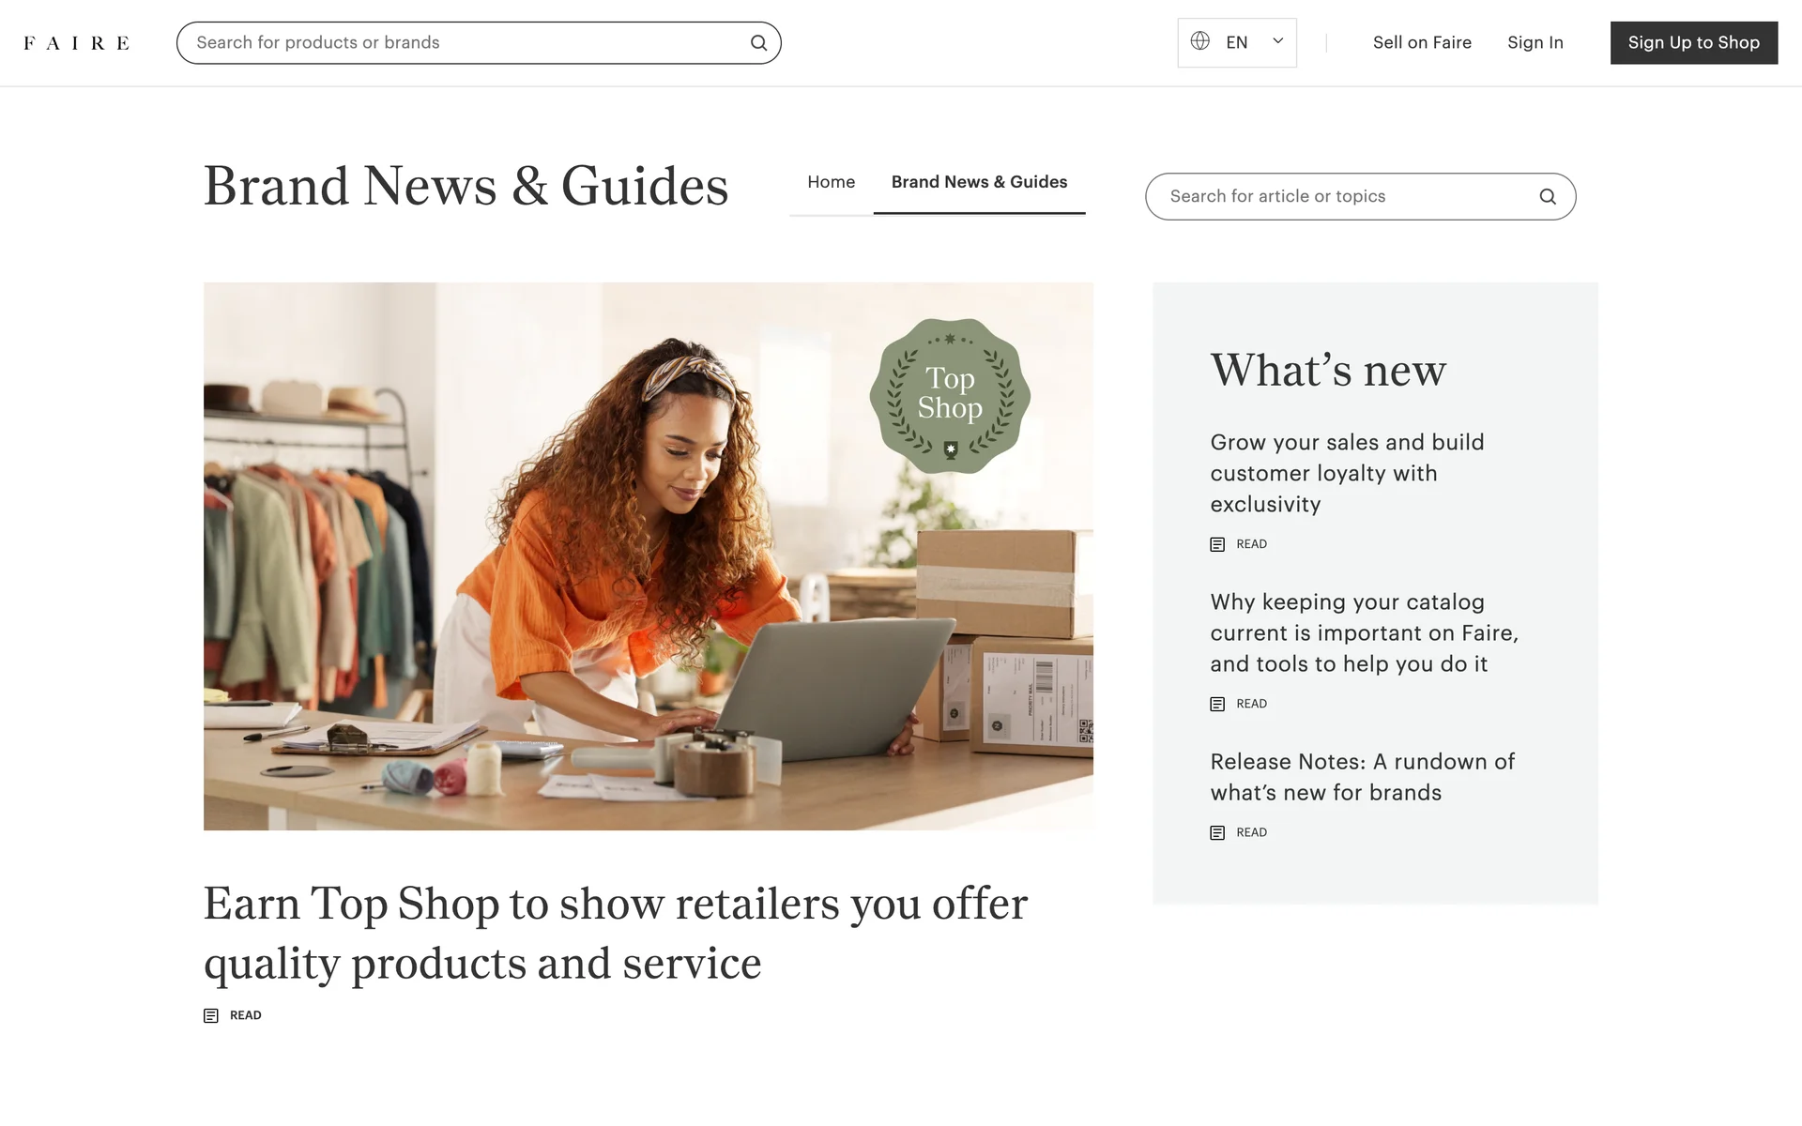Open Release Notes rundown article title
Image resolution: width=1802 pixels, height=1126 pixels.
point(1362,777)
